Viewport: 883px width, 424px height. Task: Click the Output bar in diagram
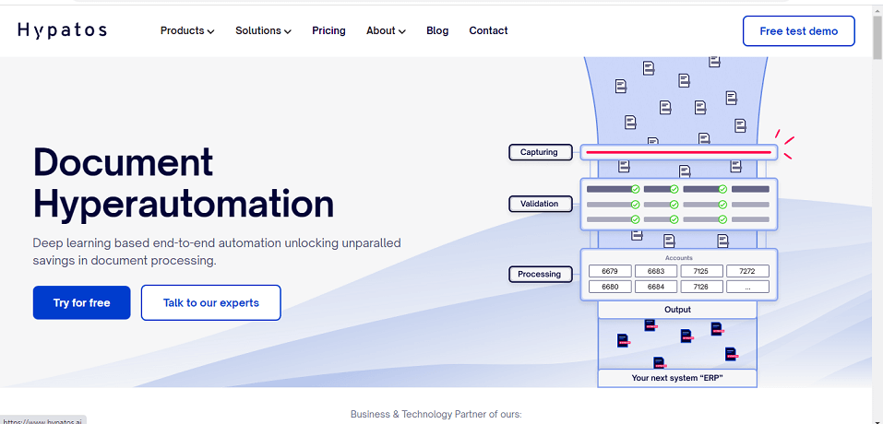pos(677,310)
